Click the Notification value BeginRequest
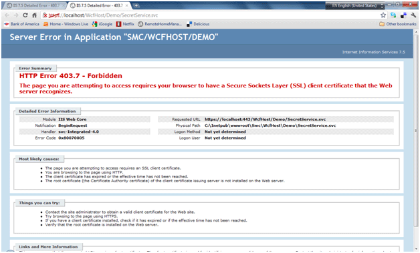Viewport: 420px width, 253px height. click(x=73, y=125)
